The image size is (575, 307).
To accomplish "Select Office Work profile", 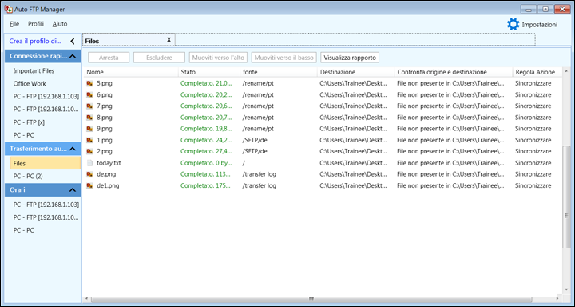I will click(x=30, y=83).
